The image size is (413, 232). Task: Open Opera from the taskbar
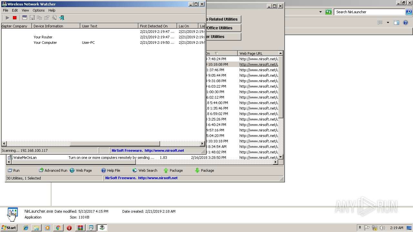69,228
